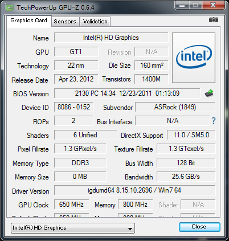Image resolution: width=229 pixels, height=241 pixels.
Task: Click the Release Date label
Action: pyautogui.click(x=30, y=80)
